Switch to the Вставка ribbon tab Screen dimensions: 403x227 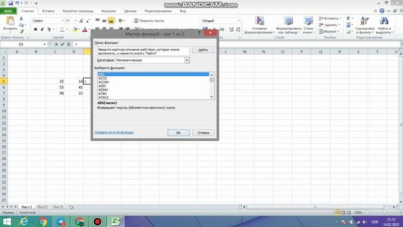click(x=48, y=11)
